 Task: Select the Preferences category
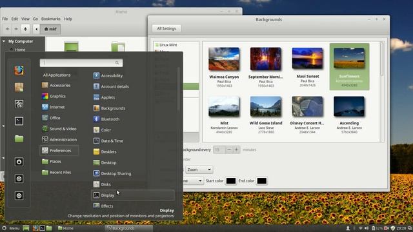[x=59, y=150]
